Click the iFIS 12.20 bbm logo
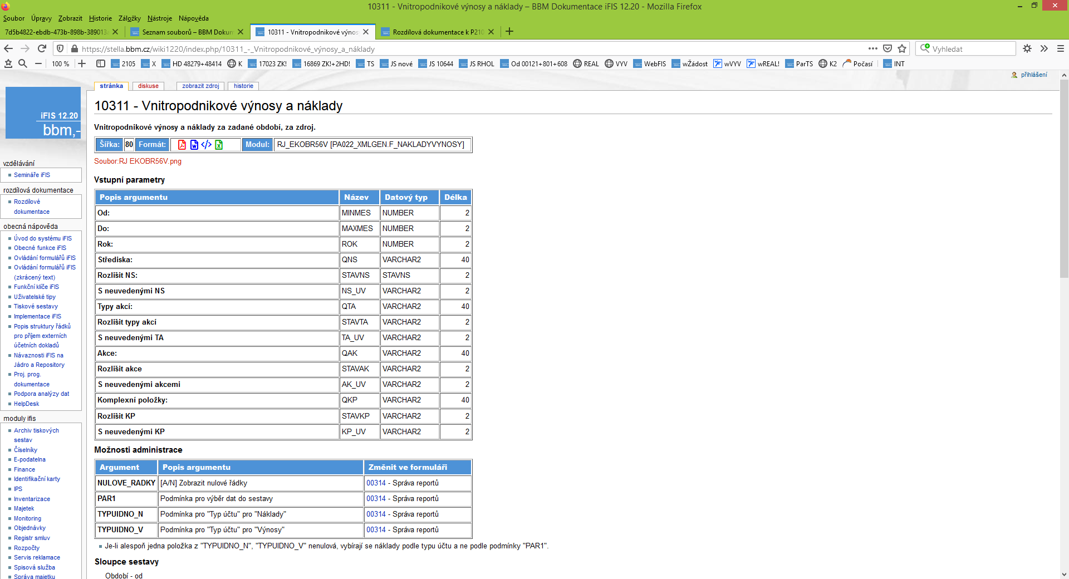 (43, 112)
